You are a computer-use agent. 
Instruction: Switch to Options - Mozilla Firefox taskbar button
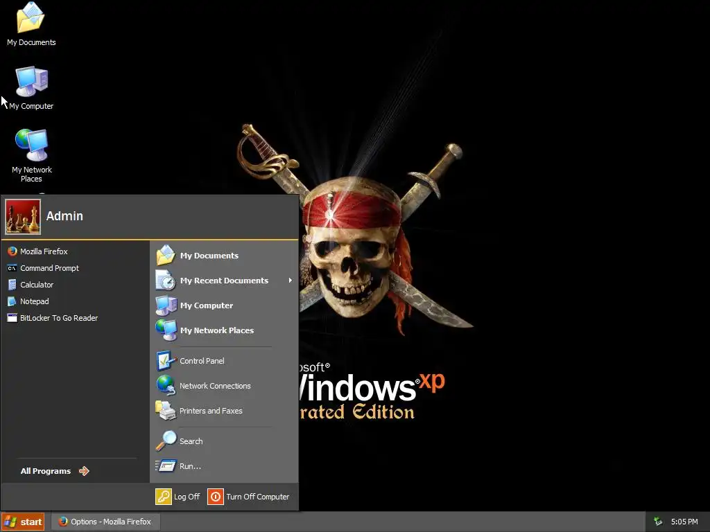(x=105, y=522)
